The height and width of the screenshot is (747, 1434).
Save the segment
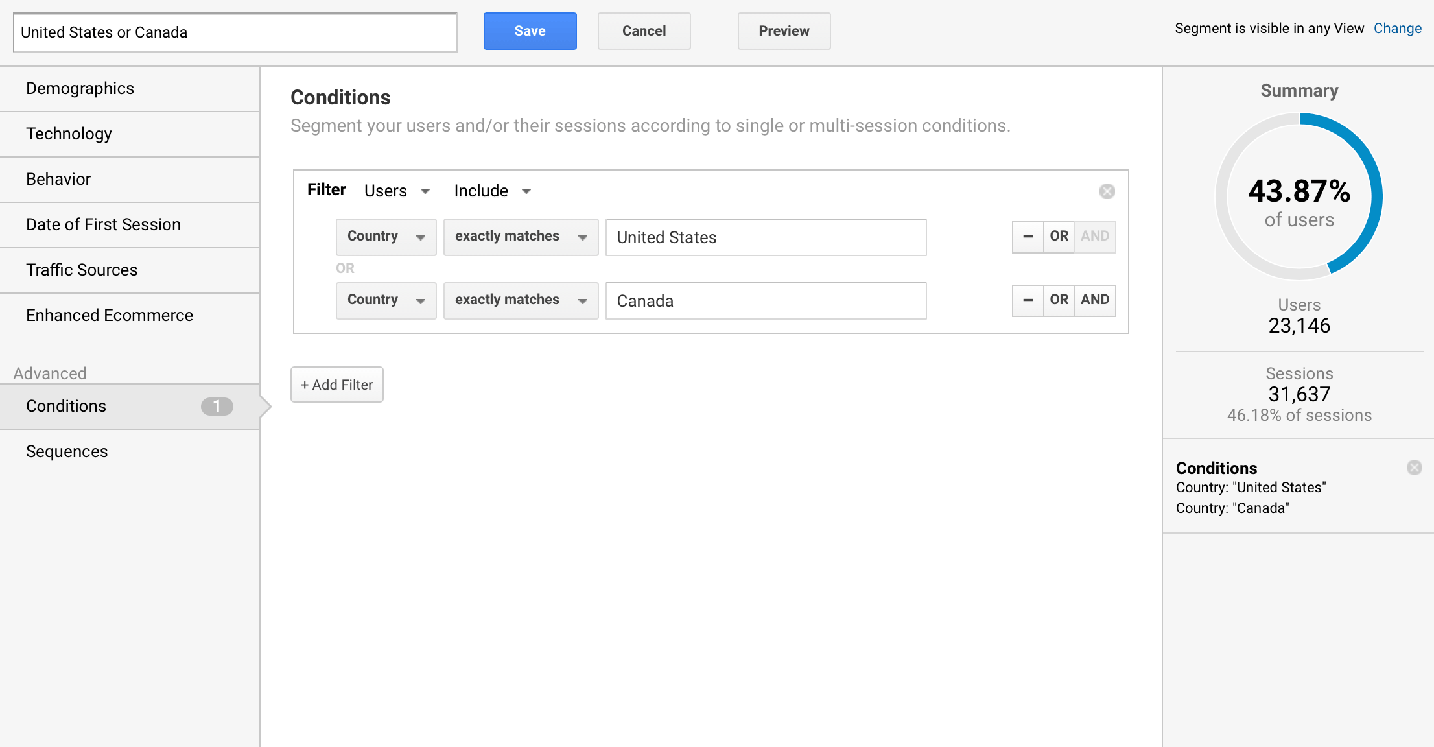pyautogui.click(x=530, y=30)
